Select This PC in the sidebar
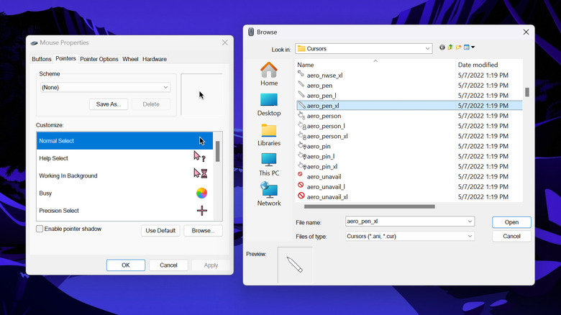Screen dimensions: 561x315 pyautogui.click(x=269, y=164)
